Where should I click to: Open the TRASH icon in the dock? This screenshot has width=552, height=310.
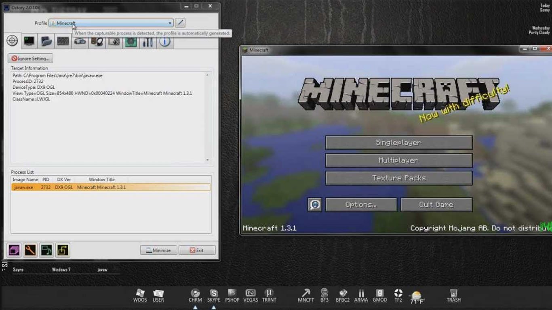pos(453,296)
